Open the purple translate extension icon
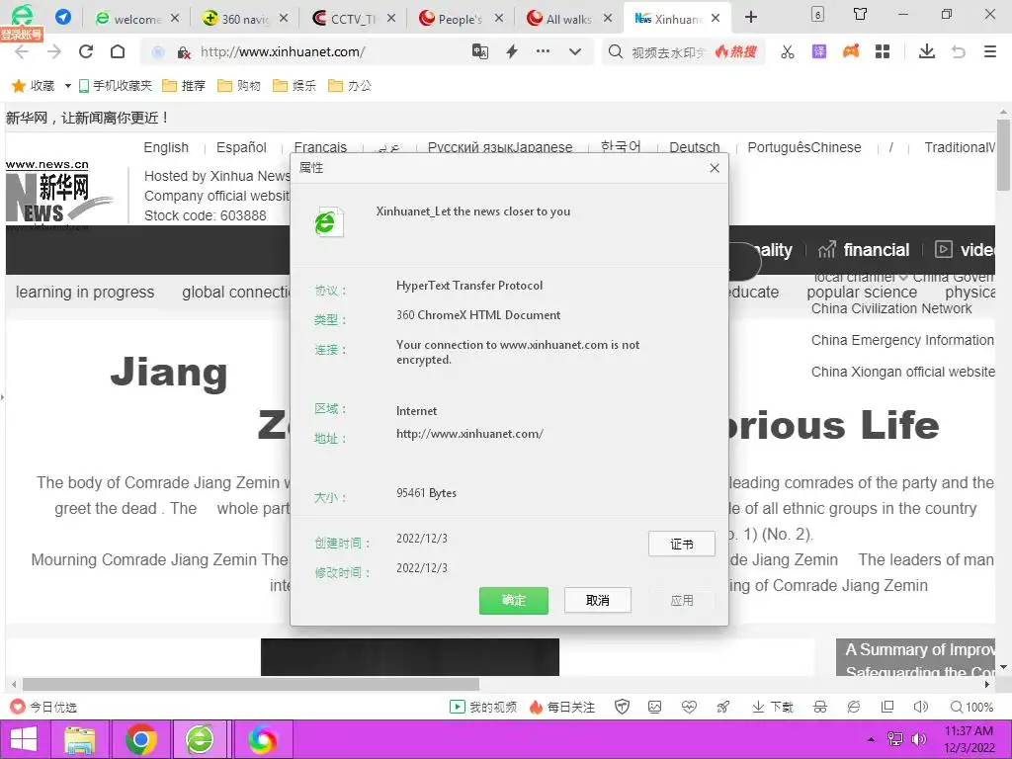This screenshot has width=1012, height=759. [x=819, y=51]
